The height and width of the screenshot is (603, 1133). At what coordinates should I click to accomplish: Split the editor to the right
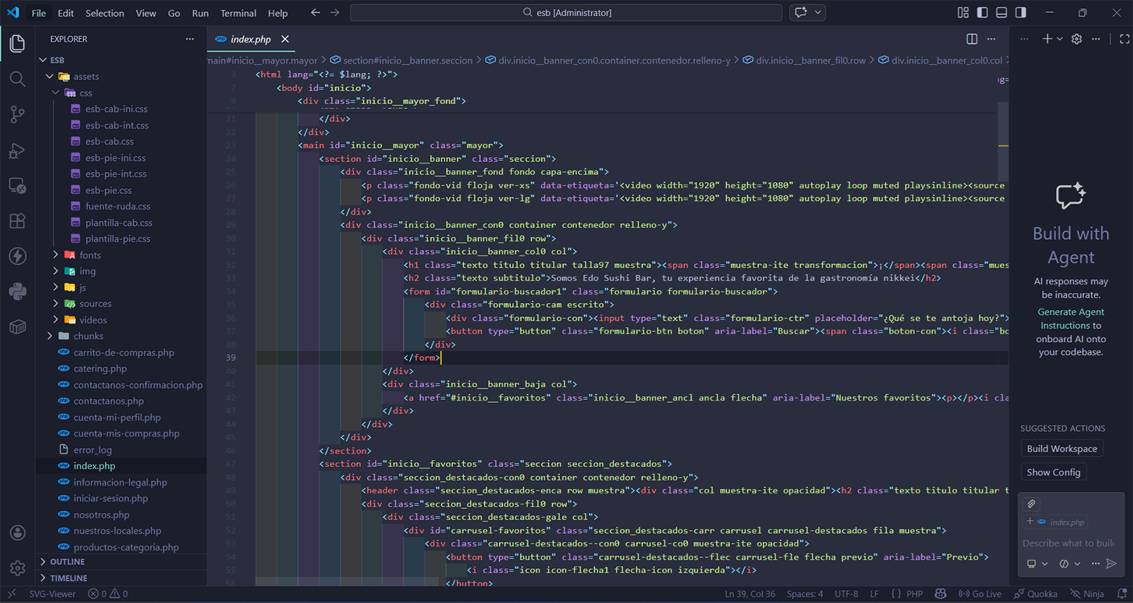972,39
